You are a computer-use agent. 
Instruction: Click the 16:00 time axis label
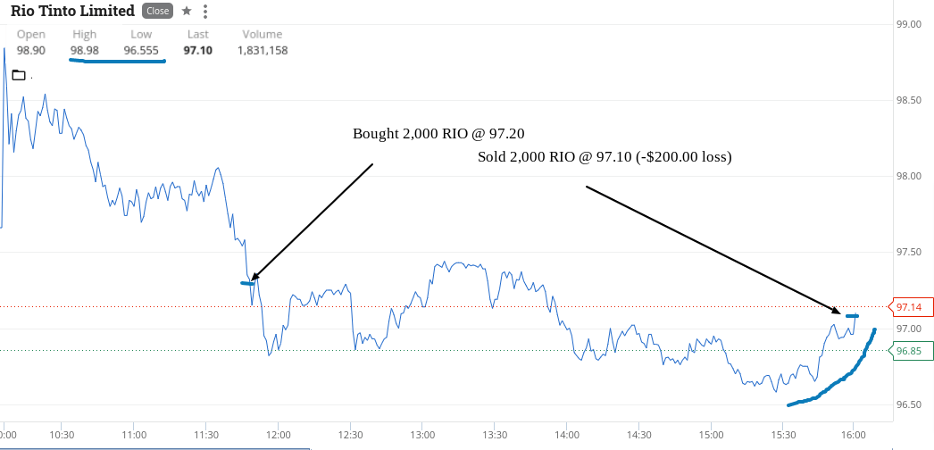(853, 435)
